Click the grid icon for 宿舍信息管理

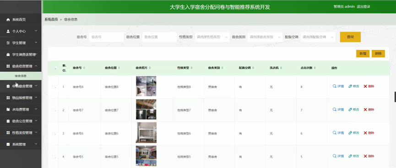(8, 66)
